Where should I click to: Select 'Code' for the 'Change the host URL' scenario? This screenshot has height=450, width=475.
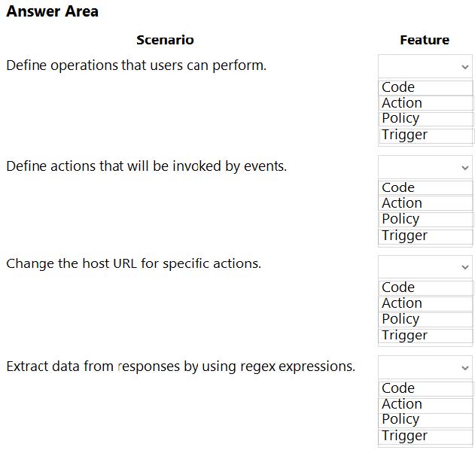point(425,287)
